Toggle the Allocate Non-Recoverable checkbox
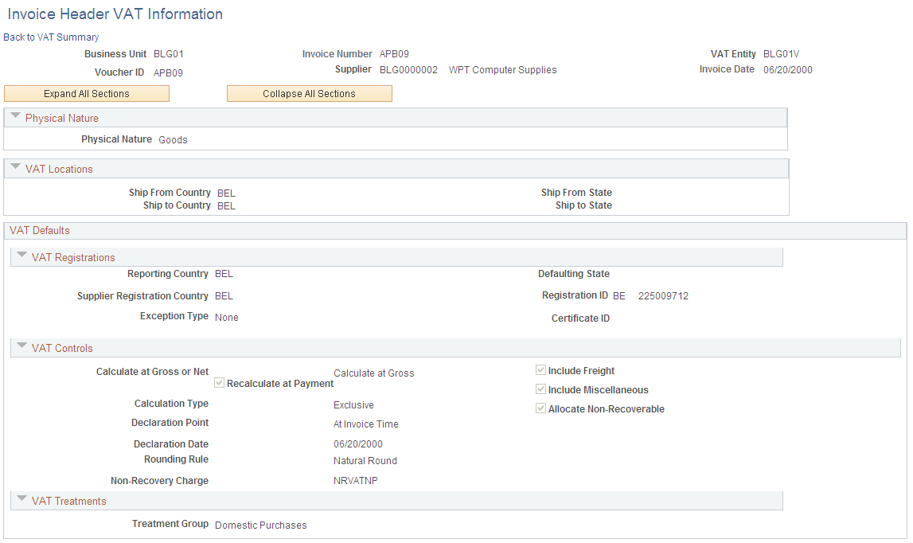The image size is (913, 543). (x=540, y=408)
